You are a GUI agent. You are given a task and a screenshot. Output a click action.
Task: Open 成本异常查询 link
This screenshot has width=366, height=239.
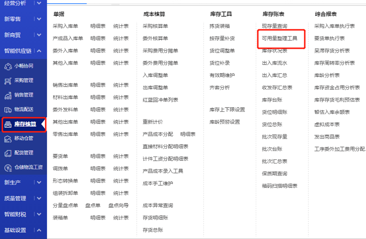158,206
